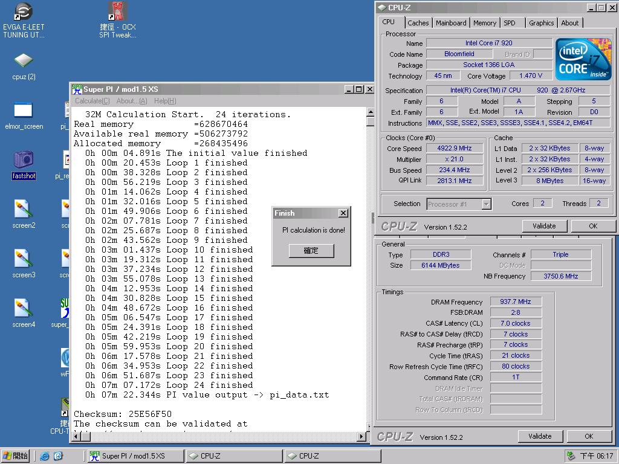
Task: Close the Finish dialog
Action: point(343,213)
